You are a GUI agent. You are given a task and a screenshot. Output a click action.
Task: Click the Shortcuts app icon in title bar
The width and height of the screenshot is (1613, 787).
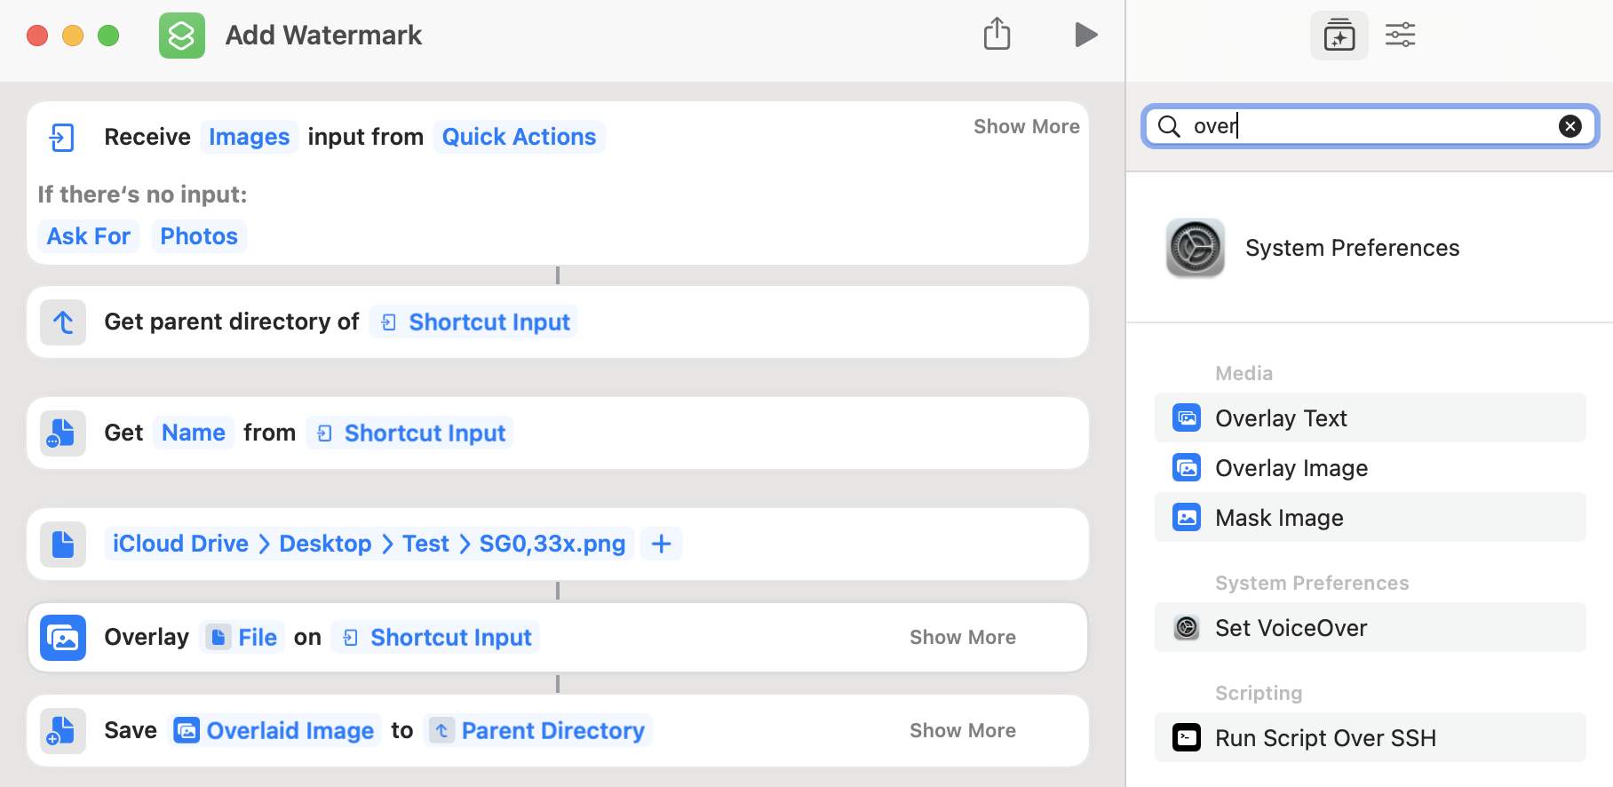click(182, 36)
